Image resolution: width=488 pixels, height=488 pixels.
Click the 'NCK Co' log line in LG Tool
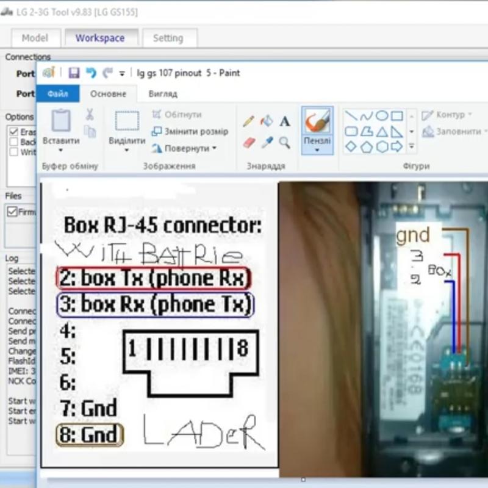22,381
